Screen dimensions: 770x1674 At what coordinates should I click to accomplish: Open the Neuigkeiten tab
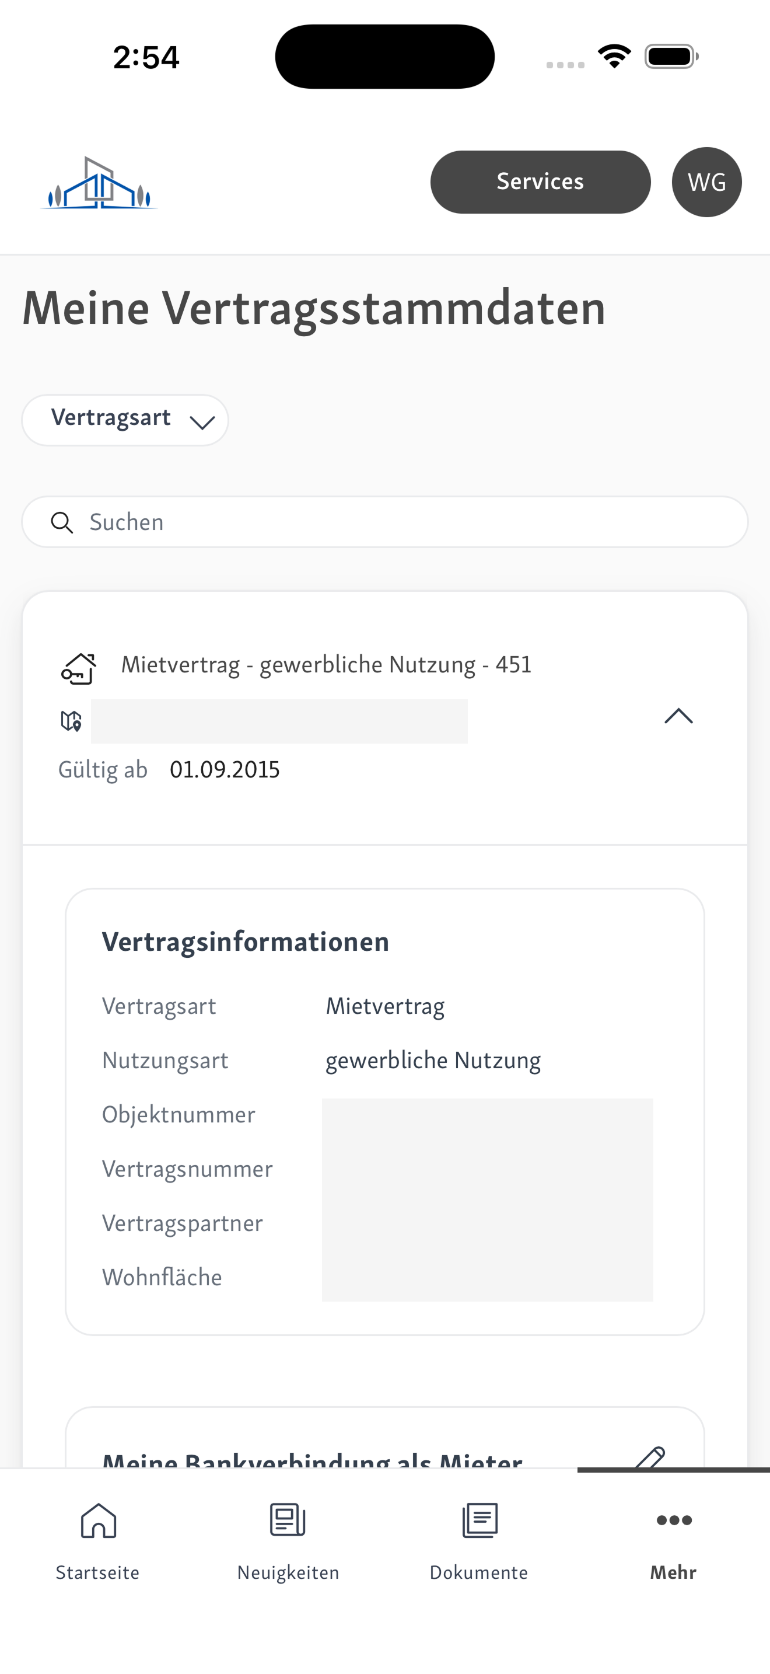pos(288,1542)
